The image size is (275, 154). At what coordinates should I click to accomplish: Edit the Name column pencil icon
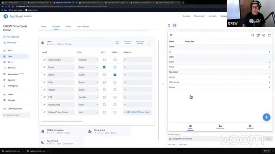tap(44, 75)
